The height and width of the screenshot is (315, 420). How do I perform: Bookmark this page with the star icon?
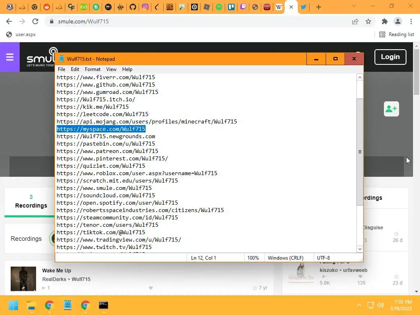[x=368, y=21]
